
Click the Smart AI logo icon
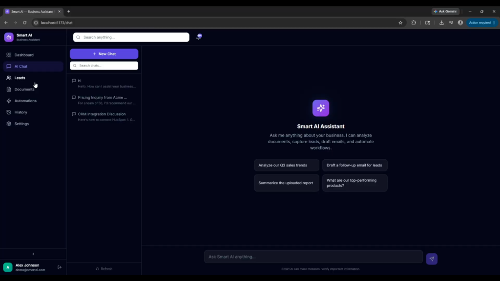click(9, 37)
